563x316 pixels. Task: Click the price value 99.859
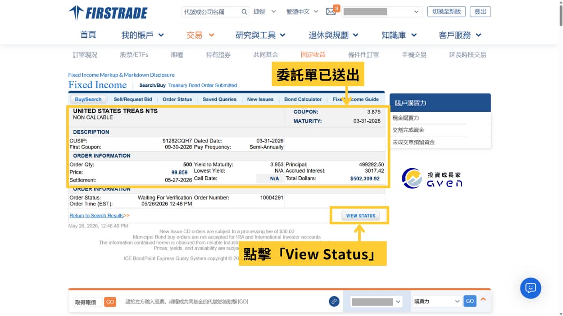[179, 173]
